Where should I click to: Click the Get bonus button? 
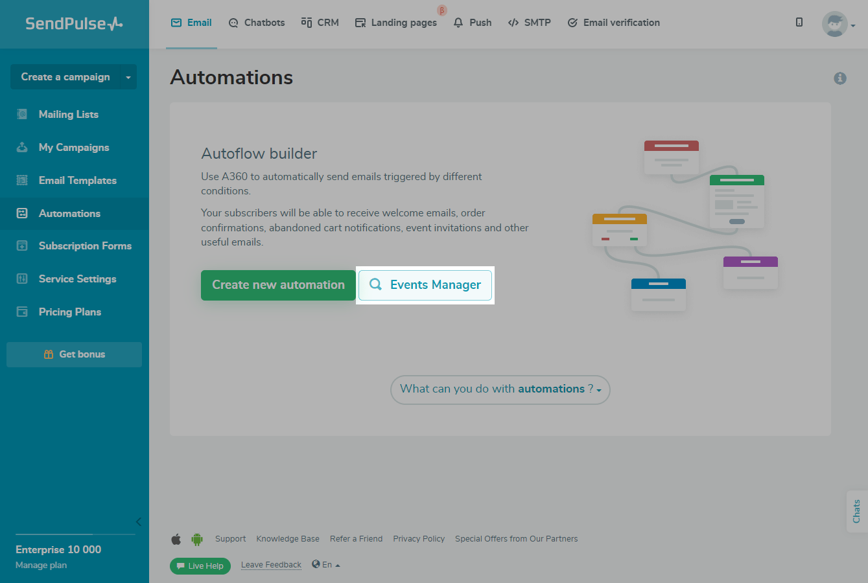coord(74,354)
